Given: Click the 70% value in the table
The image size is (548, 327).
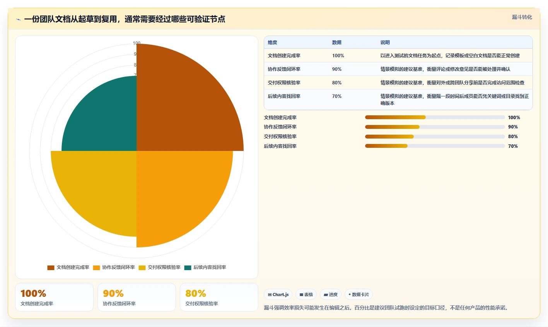Looking at the screenshot, I should [x=337, y=96].
